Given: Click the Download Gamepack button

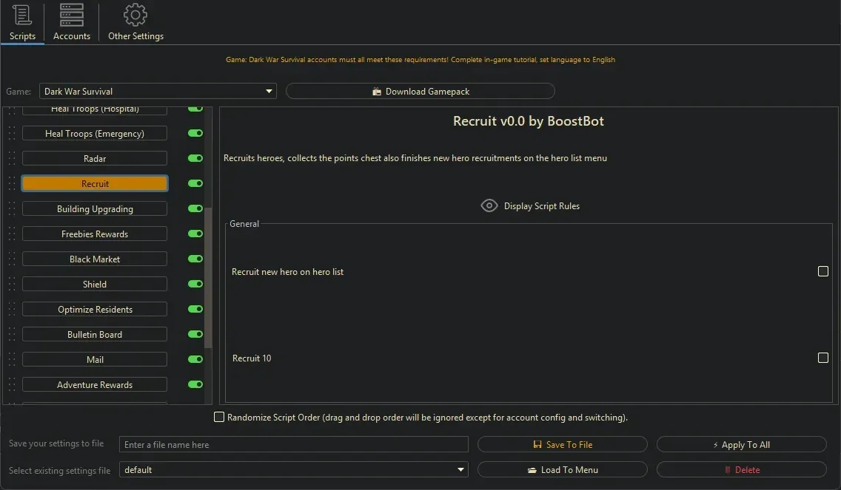Looking at the screenshot, I should point(420,92).
